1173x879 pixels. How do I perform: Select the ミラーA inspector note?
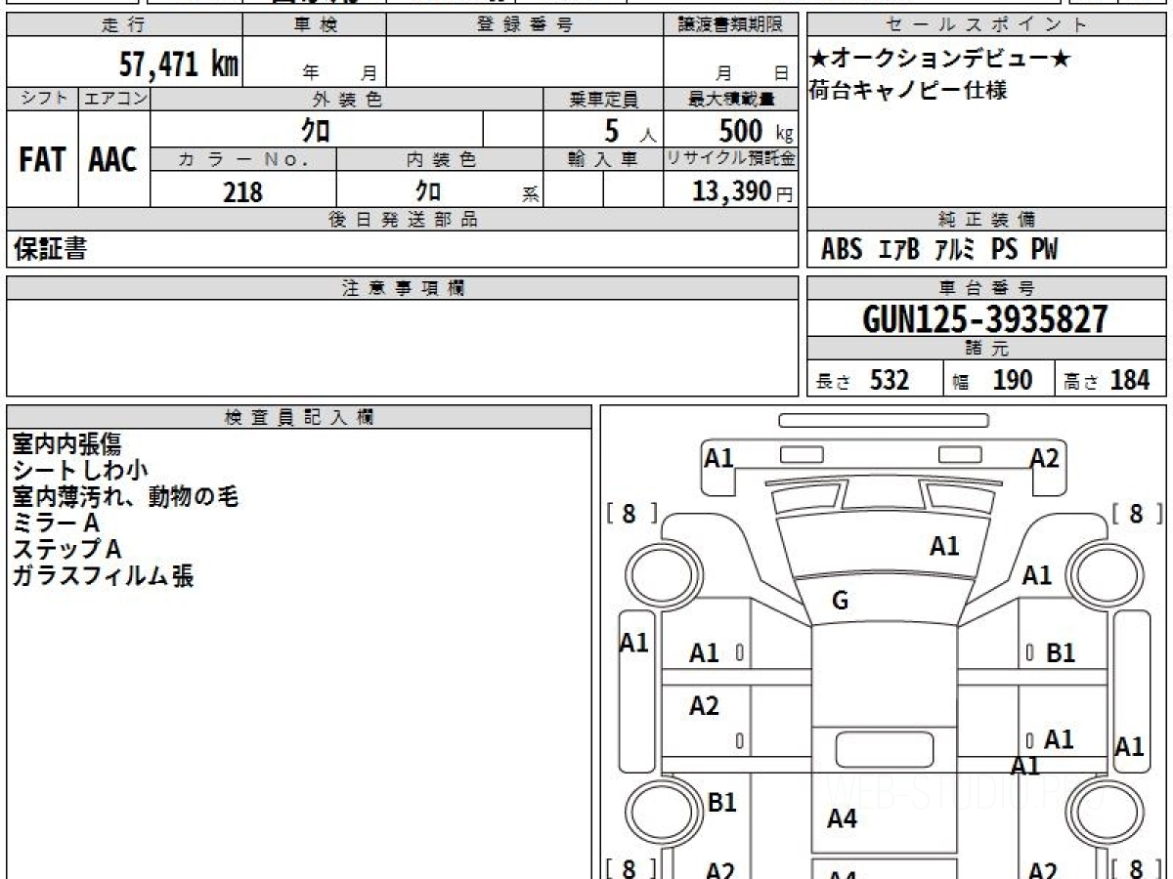(x=57, y=523)
